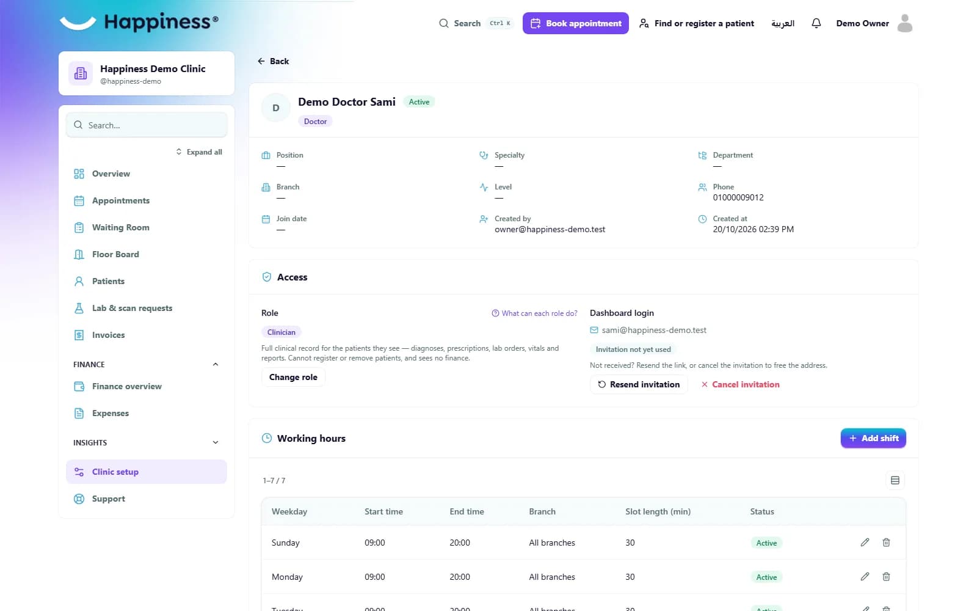Click the email envelope icon beside sami address
This screenshot has width=977, height=611.
coord(594,330)
